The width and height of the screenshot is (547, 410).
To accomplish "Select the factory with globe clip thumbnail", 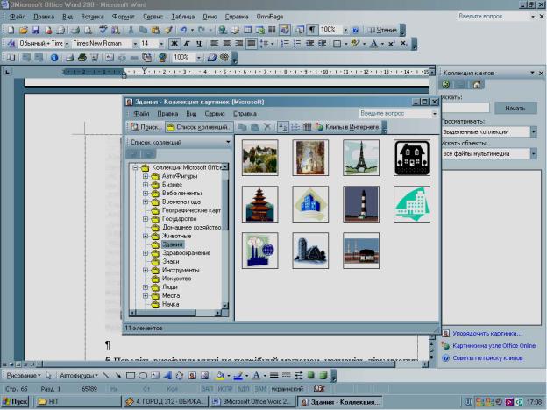I will (x=259, y=251).
